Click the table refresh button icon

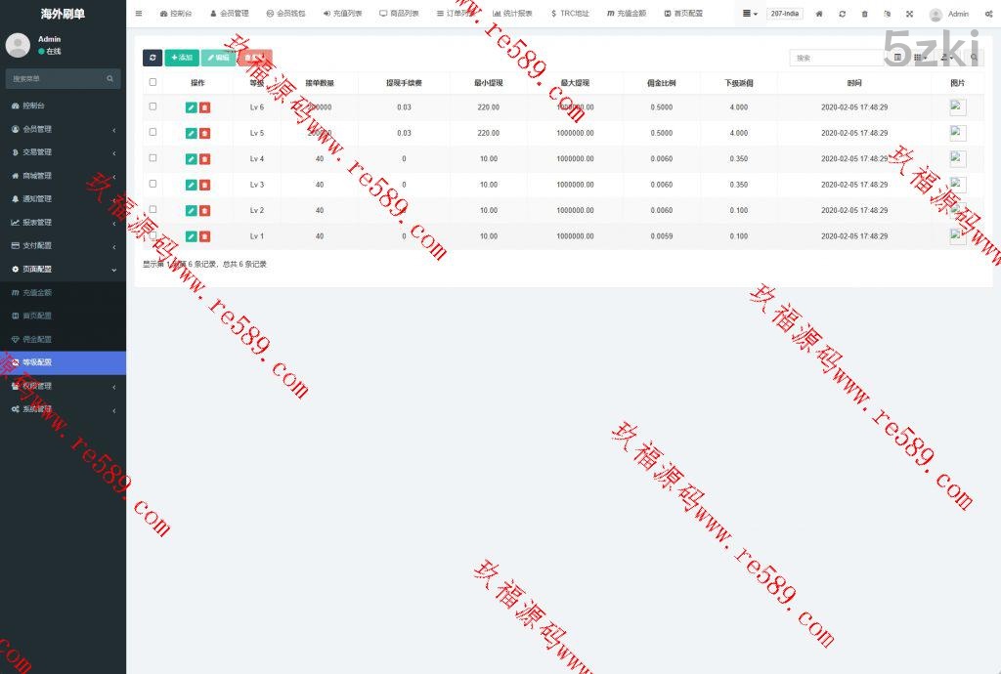pyautogui.click(x=152, y=58)
